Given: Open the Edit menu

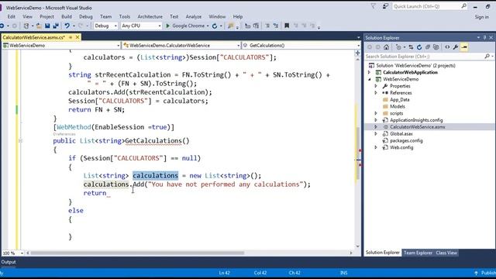Looking at the screenshot, I should [12, 16].
